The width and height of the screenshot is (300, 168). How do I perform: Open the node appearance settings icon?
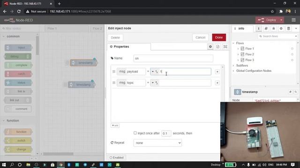click(225, 47)
